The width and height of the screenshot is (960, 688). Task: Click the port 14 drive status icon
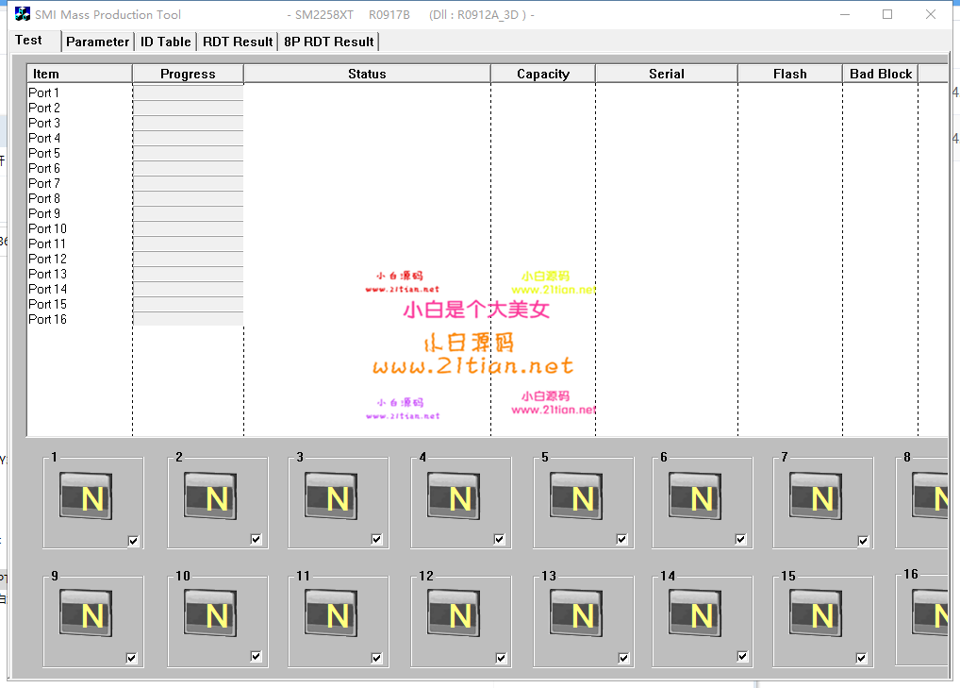[701, 613]
